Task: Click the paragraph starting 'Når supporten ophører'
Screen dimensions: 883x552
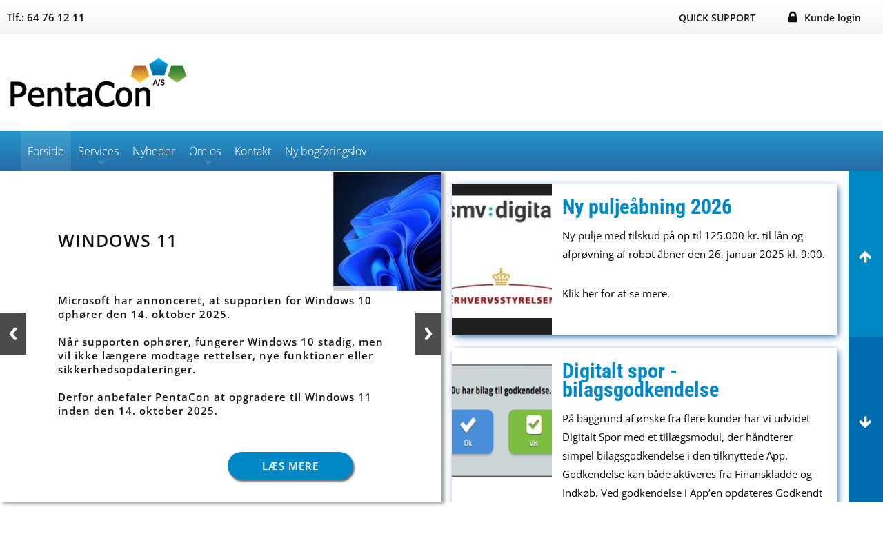Action: [x=221, y=355]
